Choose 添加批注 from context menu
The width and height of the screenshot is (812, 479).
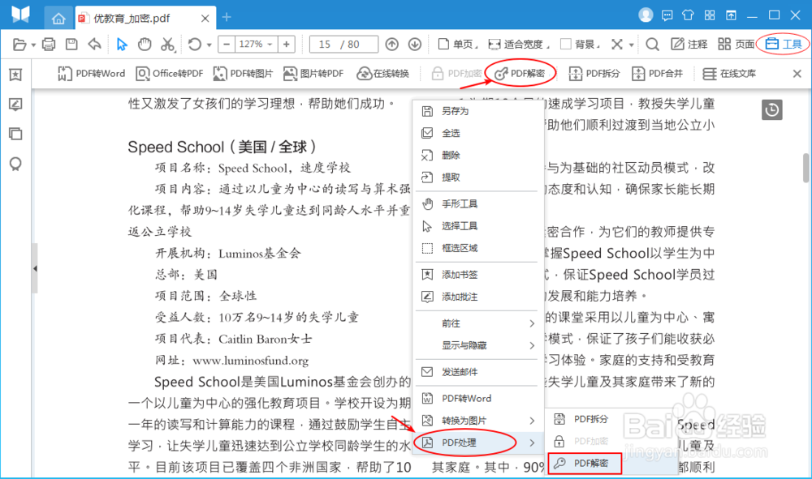[x=479, y=297]
